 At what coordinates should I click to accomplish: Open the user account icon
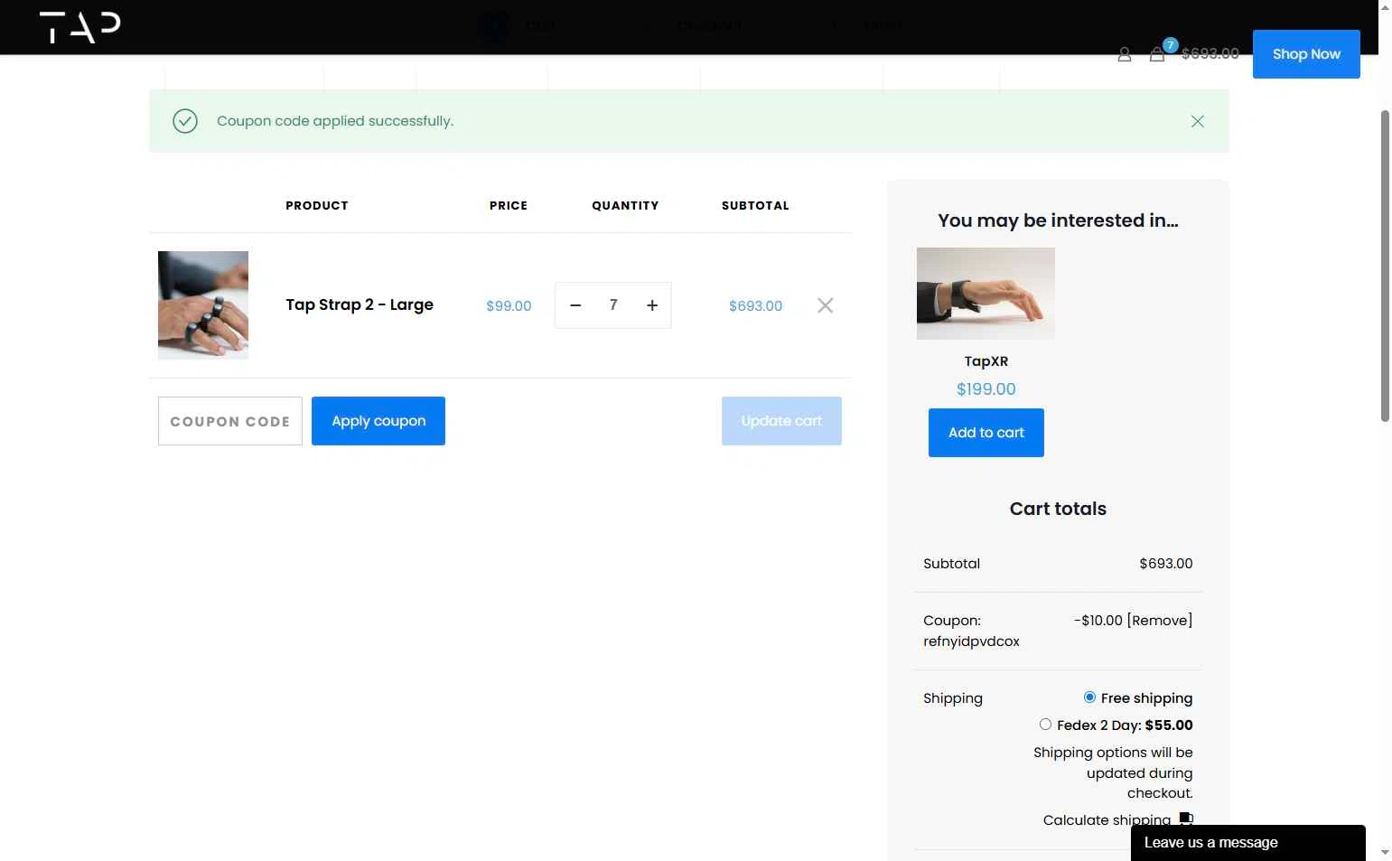coord(1124,54)
